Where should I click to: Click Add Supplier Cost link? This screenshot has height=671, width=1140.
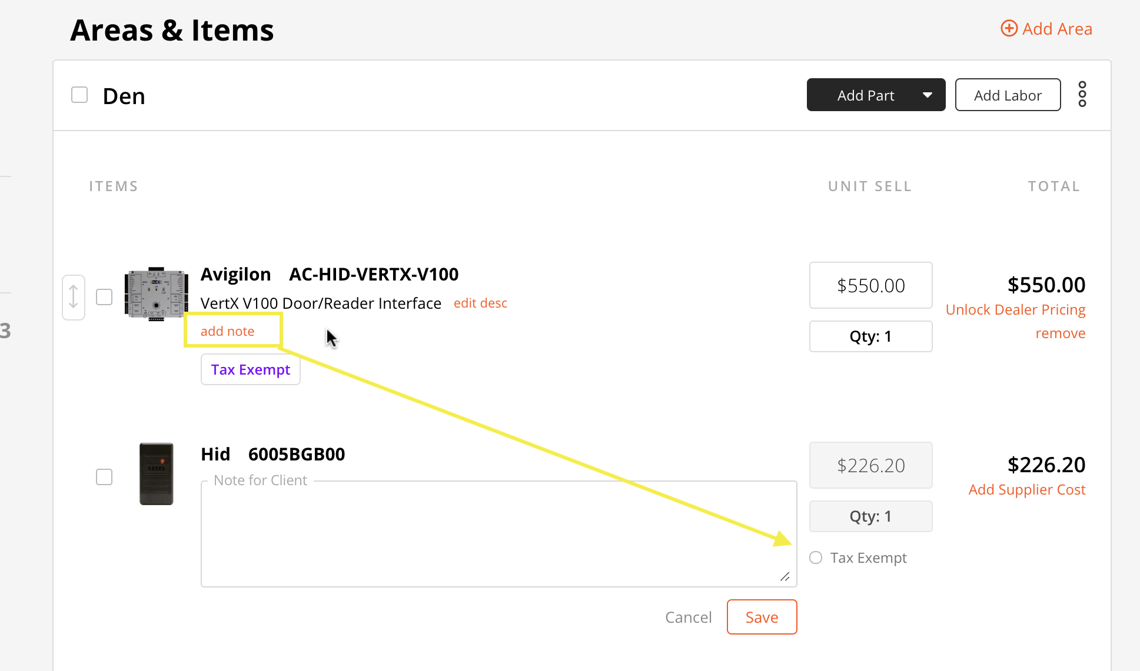(x=1026, y=489)
